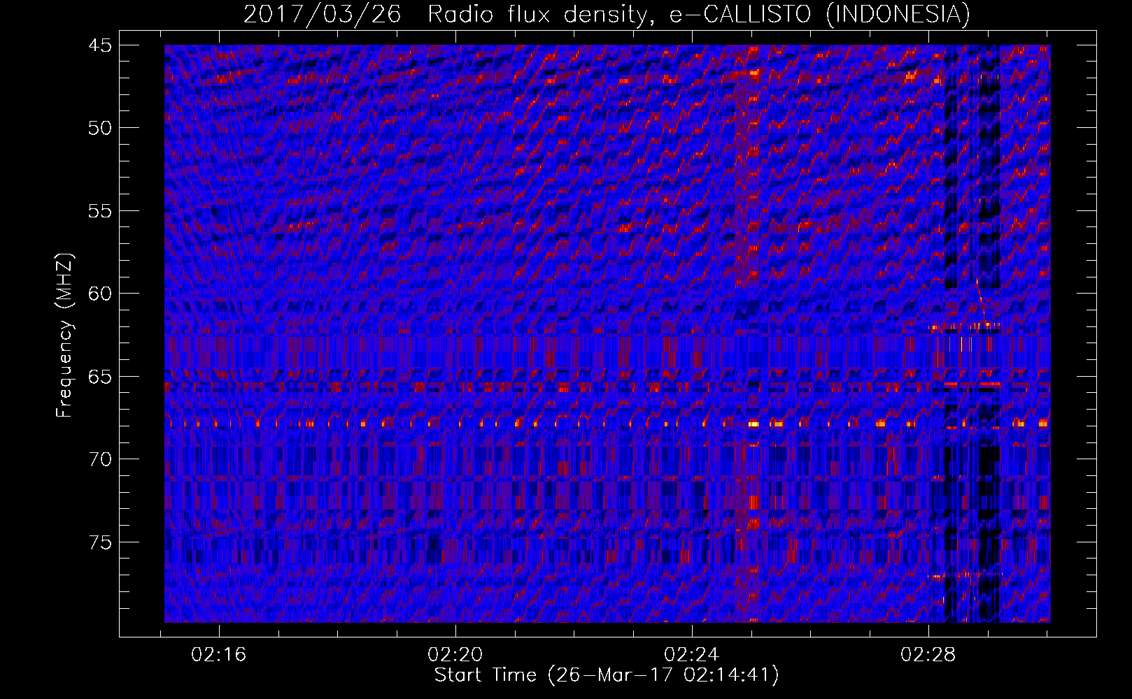Click the 45 frequency tick label

99,45
